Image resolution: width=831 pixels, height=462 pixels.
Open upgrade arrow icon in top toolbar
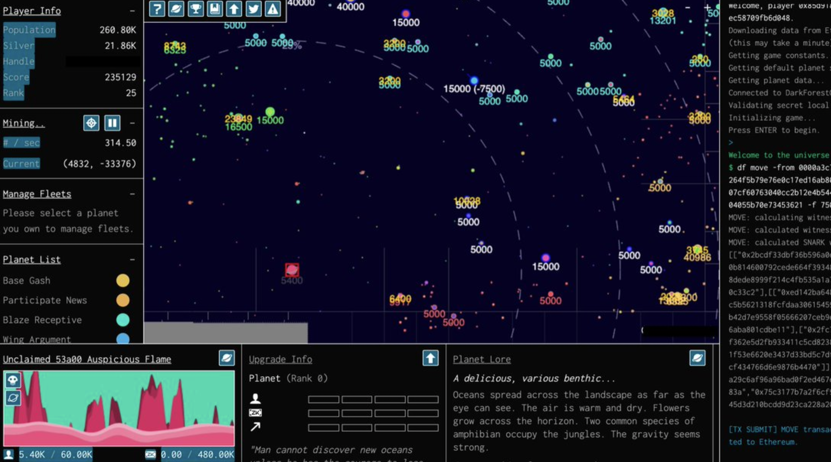pyautogui.click(x=234, y=9)
